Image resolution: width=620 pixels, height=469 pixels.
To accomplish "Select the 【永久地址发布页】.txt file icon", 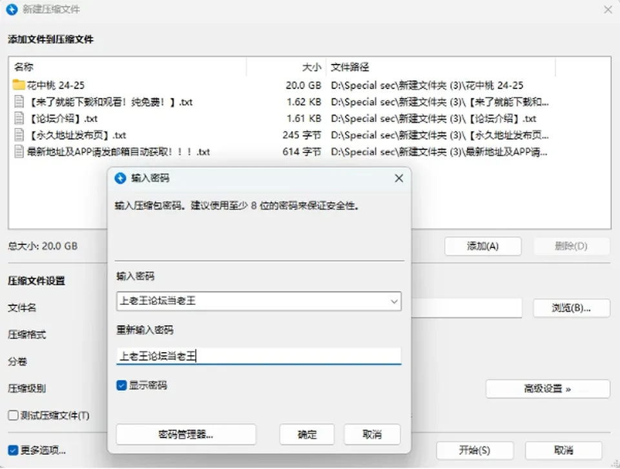I will coord(19,135).
